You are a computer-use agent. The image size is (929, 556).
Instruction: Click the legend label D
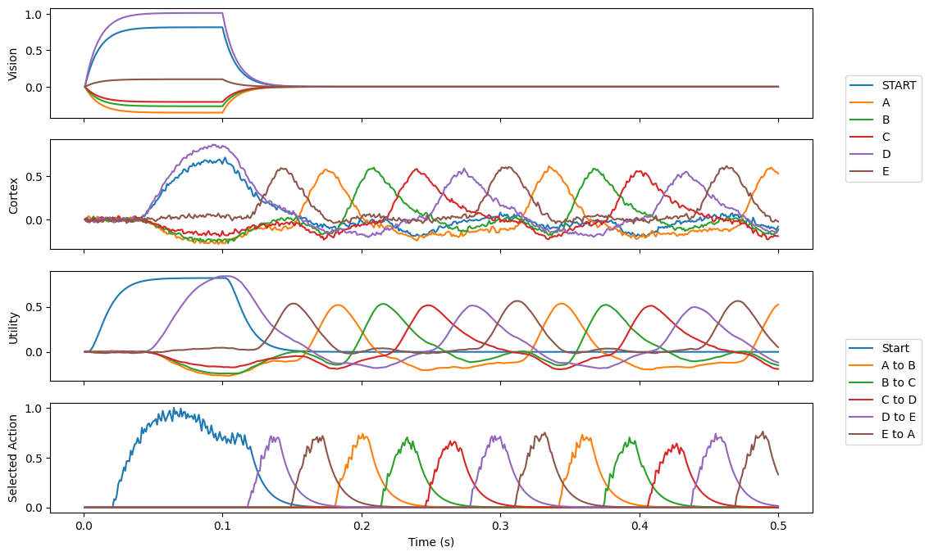tap(886, 154)
